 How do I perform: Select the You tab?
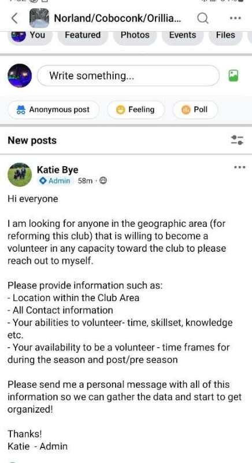(30, 35)
